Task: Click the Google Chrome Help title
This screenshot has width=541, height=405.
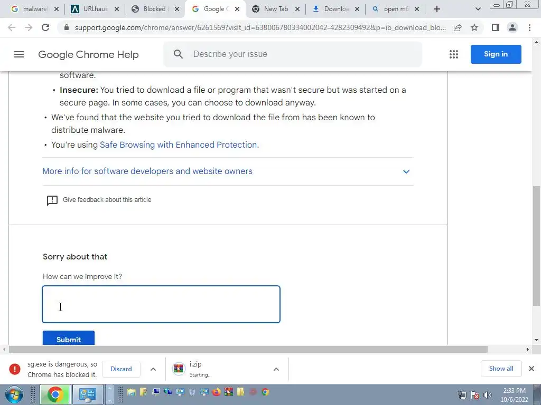Action: pyautogui.click(x=88, y=54)
